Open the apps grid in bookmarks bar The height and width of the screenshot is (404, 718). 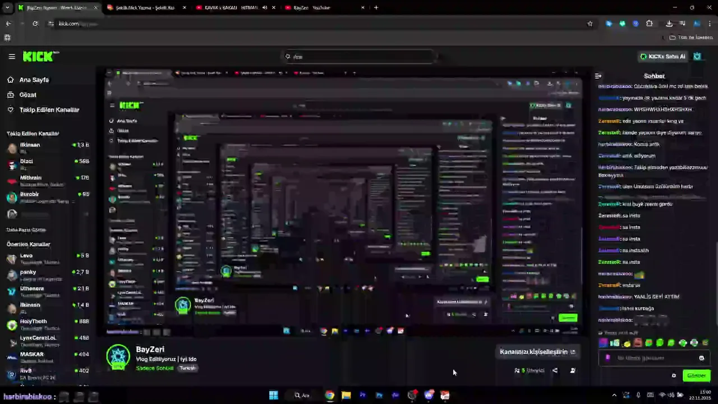7,38
